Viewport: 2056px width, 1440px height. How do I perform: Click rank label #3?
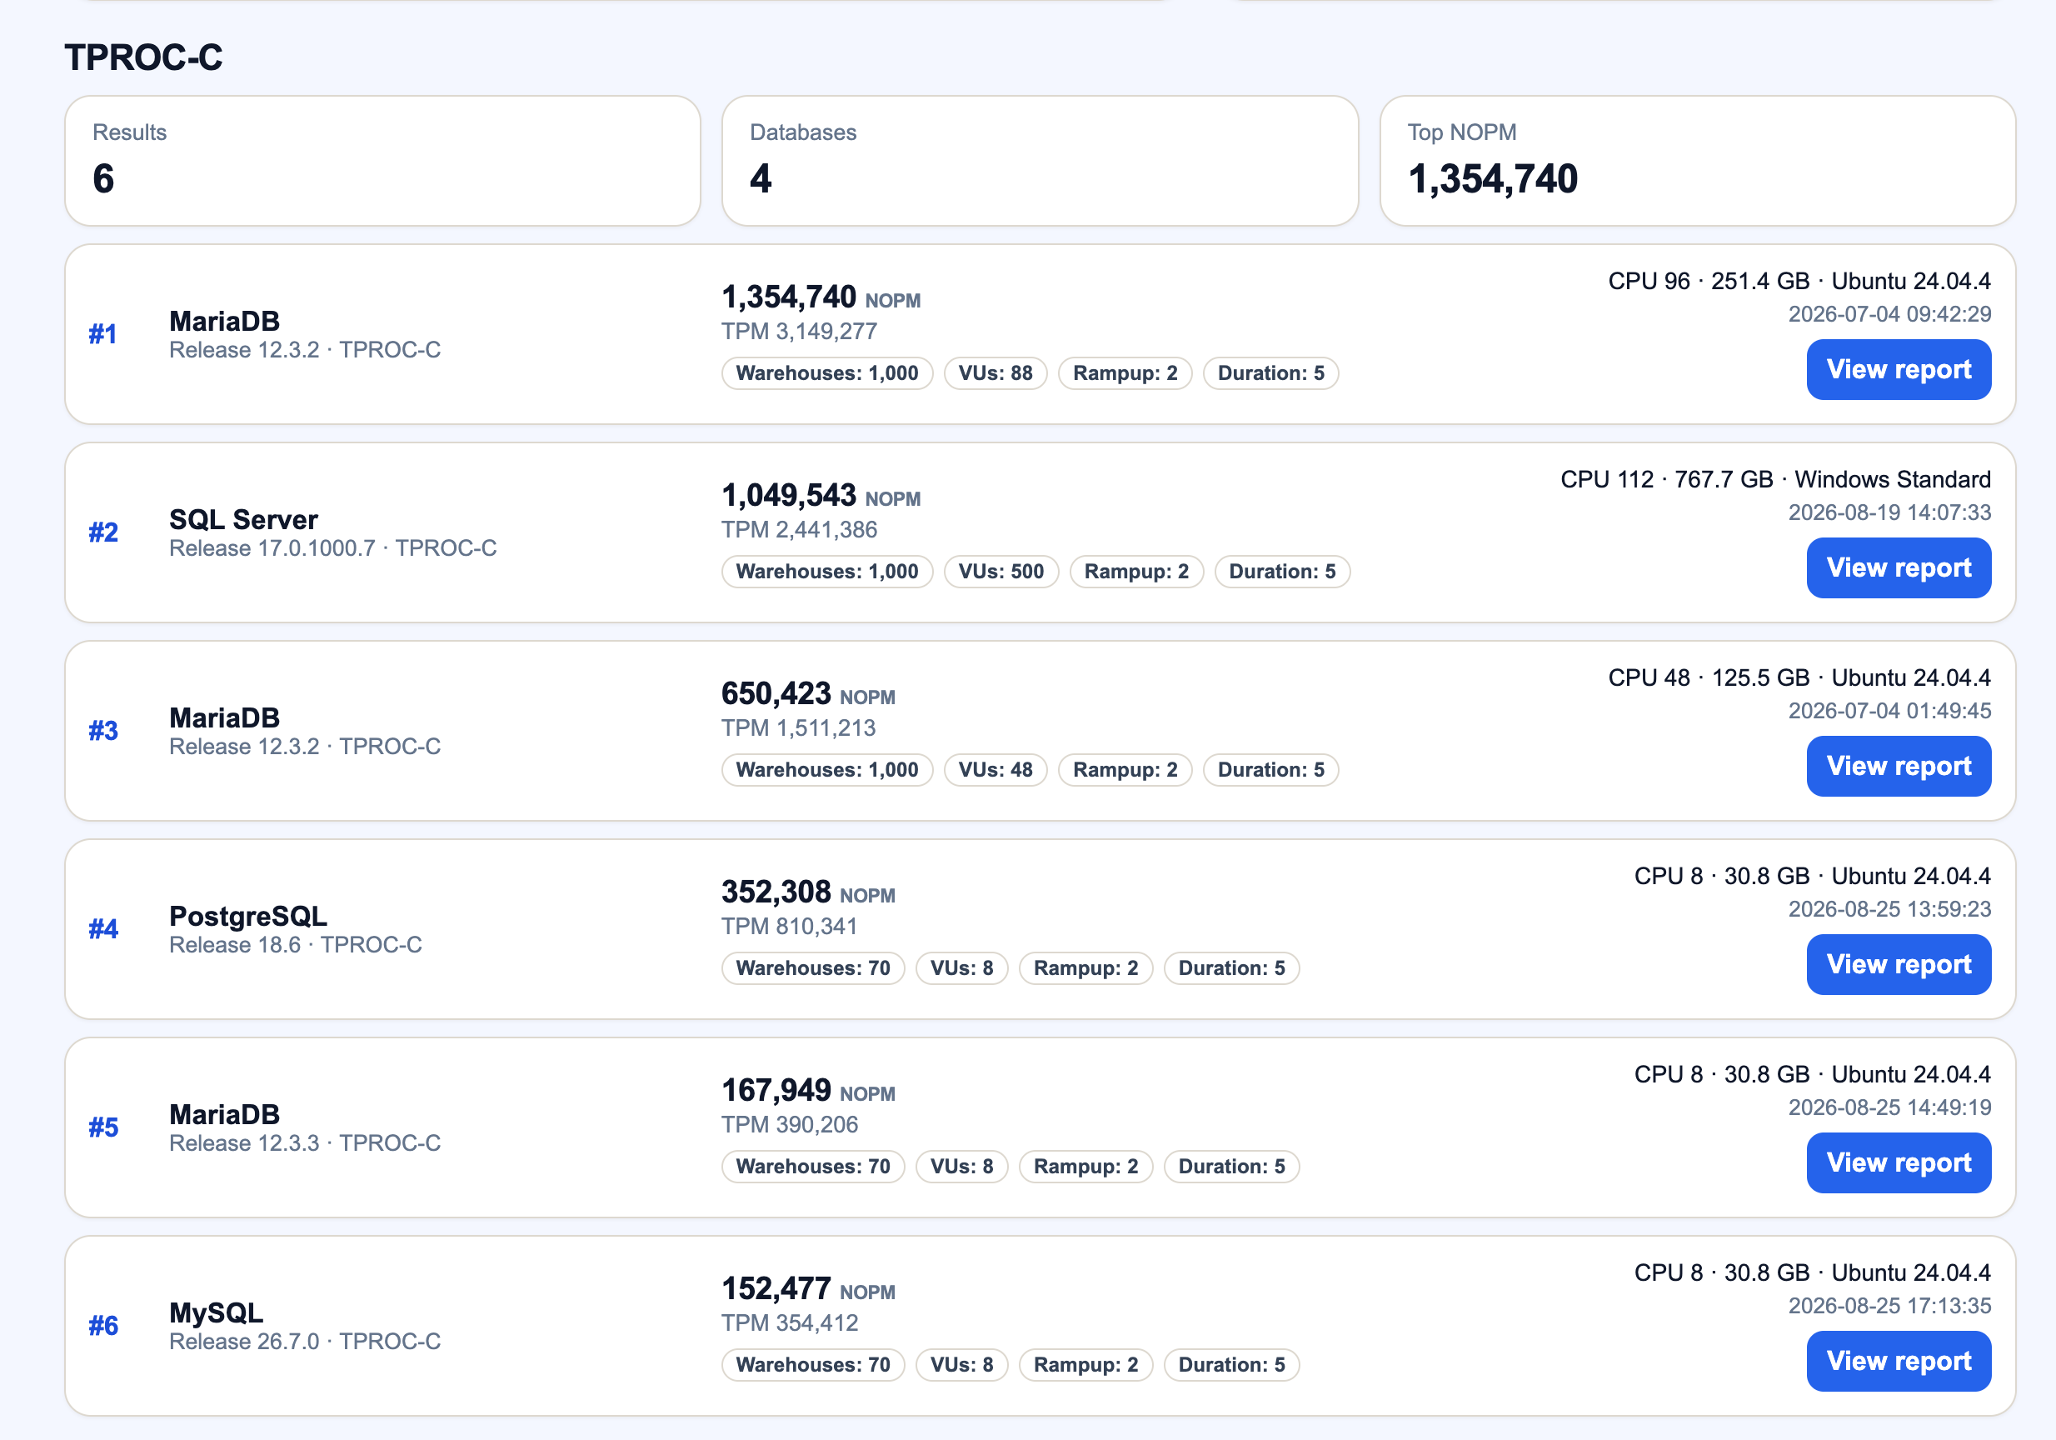click(x=103, y=731)
